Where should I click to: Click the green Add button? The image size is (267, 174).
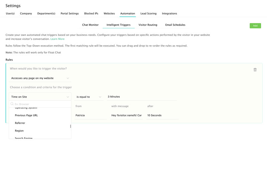click(x=255, y=26)
